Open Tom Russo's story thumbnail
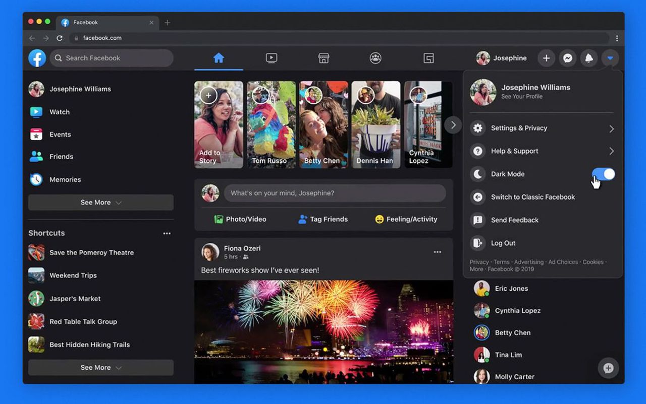646x404 pixels. click(271, 124)
